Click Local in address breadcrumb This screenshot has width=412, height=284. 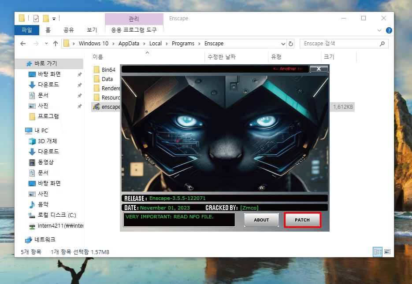(156, 44)
